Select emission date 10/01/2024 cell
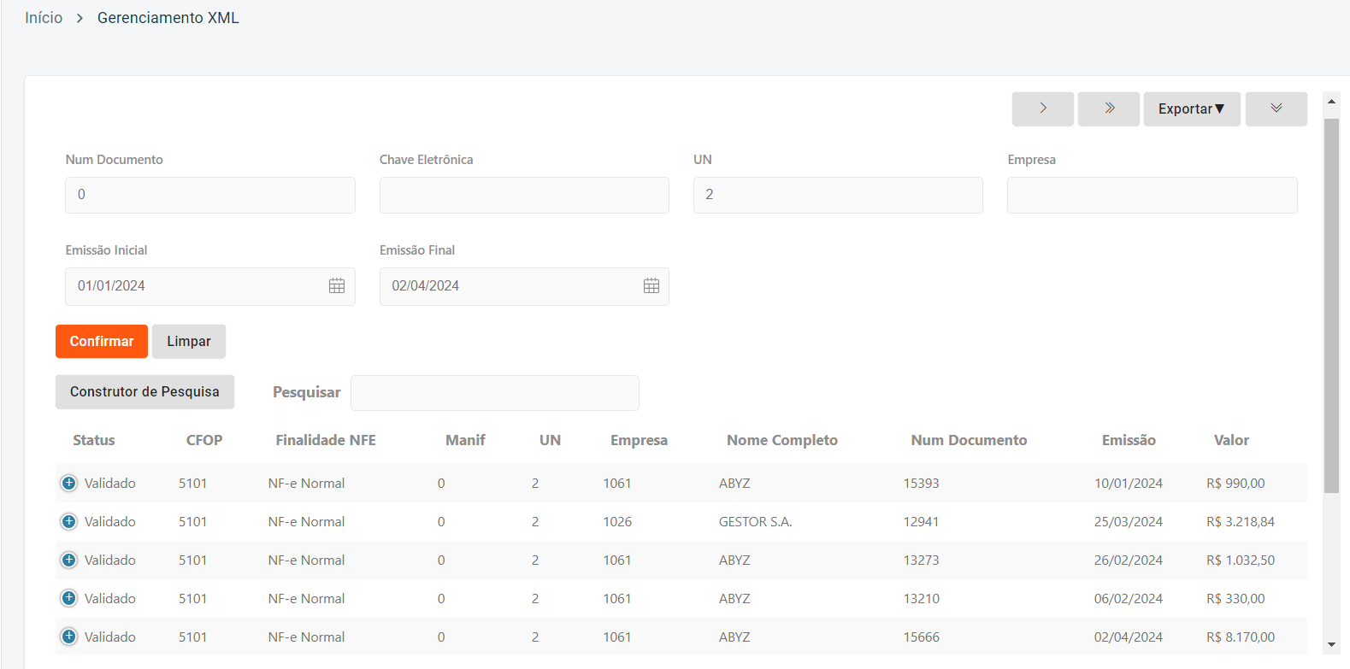This screenshot has height=669, width=1350. (1129, 484)
